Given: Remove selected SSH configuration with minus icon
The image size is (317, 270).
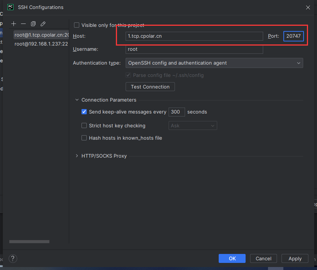Looking at the screenshot, I should (24, 24).
